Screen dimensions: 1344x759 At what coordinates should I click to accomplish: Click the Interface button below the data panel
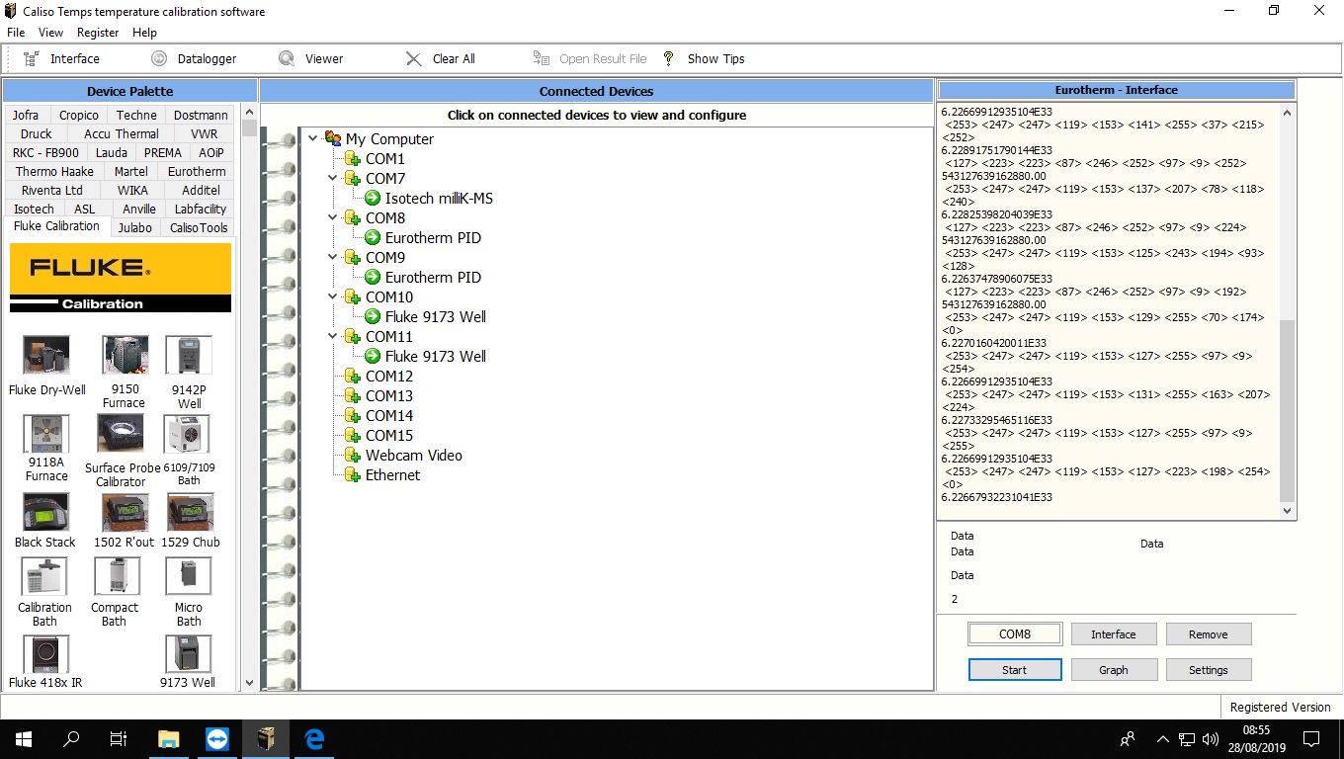tap(1114, 634)
